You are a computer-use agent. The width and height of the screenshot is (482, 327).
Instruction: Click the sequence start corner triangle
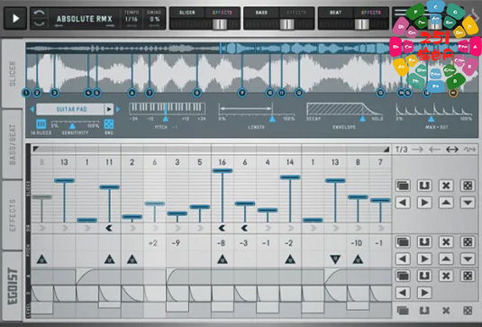36,150
